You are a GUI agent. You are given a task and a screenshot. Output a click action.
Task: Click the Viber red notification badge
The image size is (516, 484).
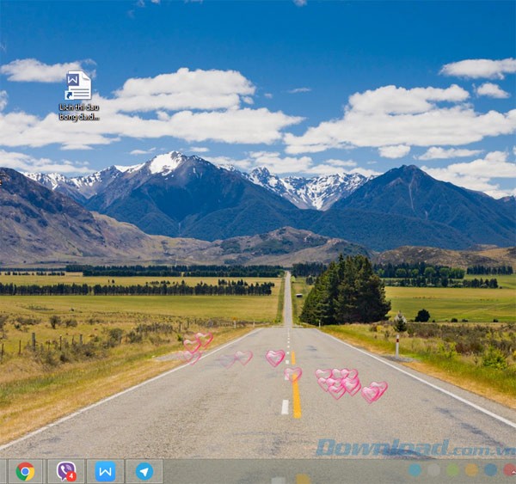tap(71, 476)
